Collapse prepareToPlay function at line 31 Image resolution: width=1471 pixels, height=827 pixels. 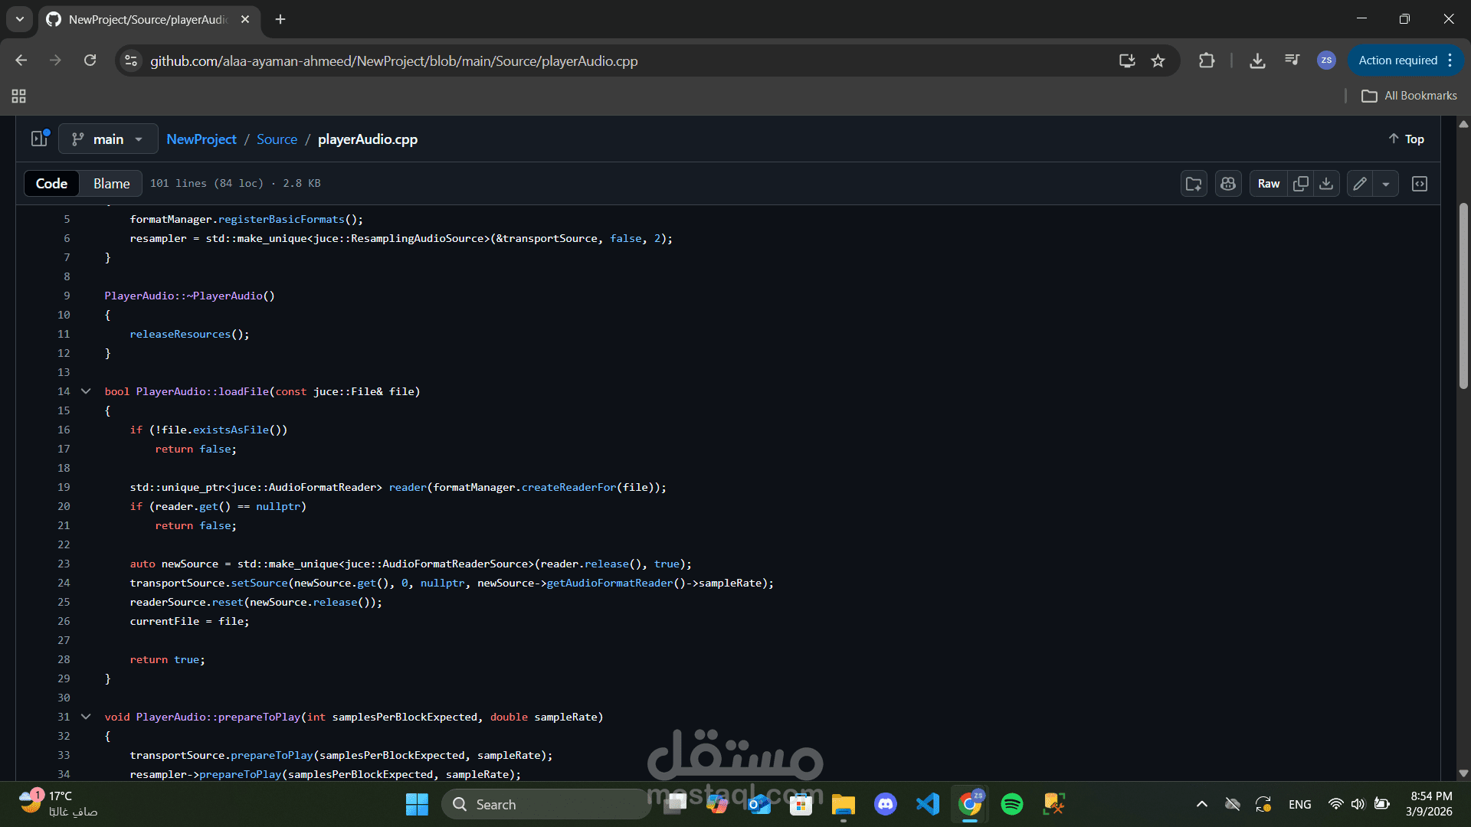[86, 717]
